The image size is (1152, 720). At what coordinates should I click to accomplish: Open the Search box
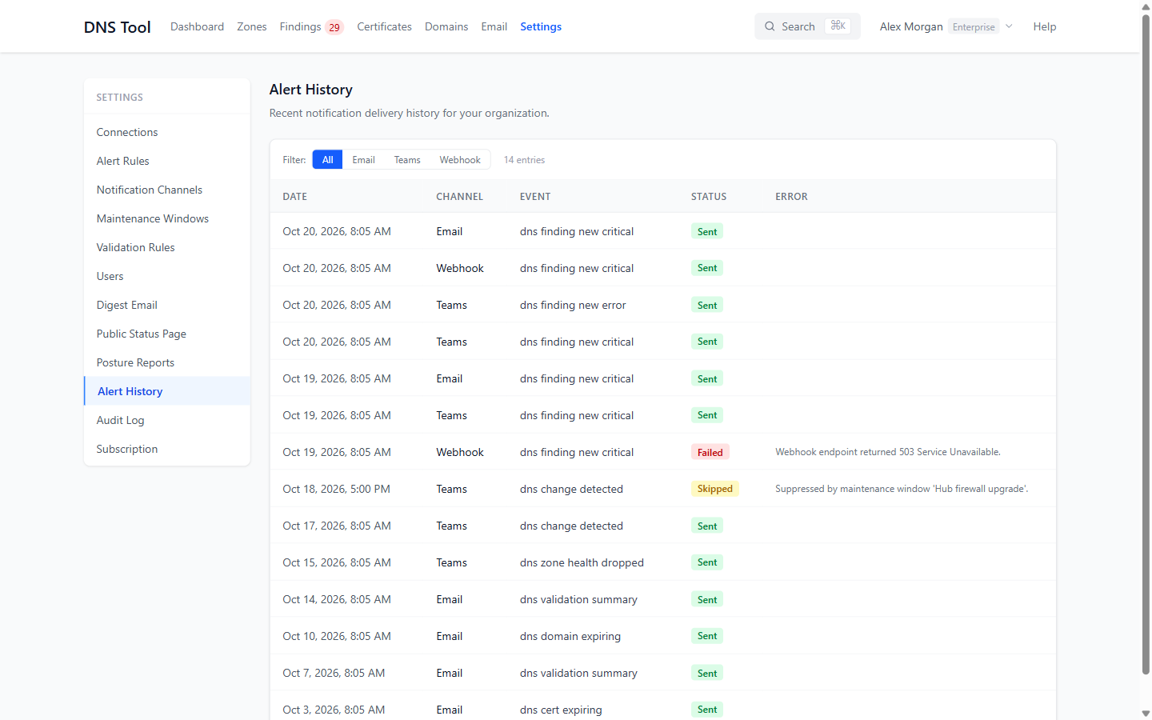pyautogui.click(x=807, y=26)
